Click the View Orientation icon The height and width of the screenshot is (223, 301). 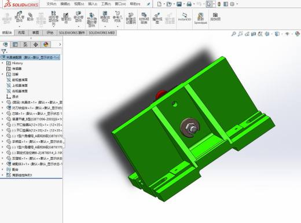[x=267, y=34]
